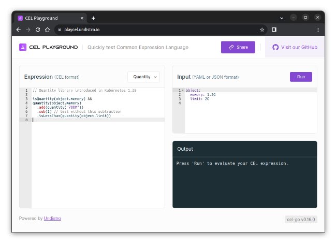Collapse the object fold arrow in input
The height and width of the screenshot is (245, 336).
(183, 90)
